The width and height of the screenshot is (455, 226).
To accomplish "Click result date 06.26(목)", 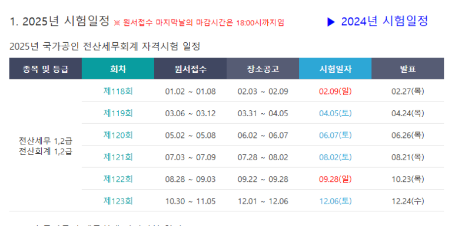I will (x=408, y=135).
